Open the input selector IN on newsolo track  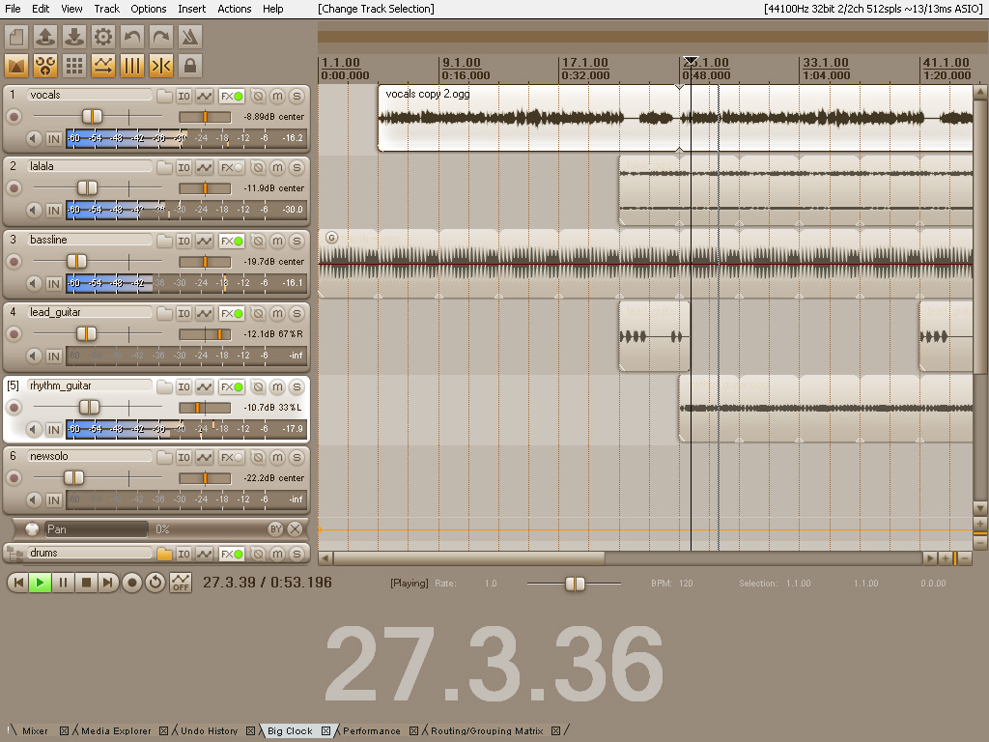click(53, 500)
